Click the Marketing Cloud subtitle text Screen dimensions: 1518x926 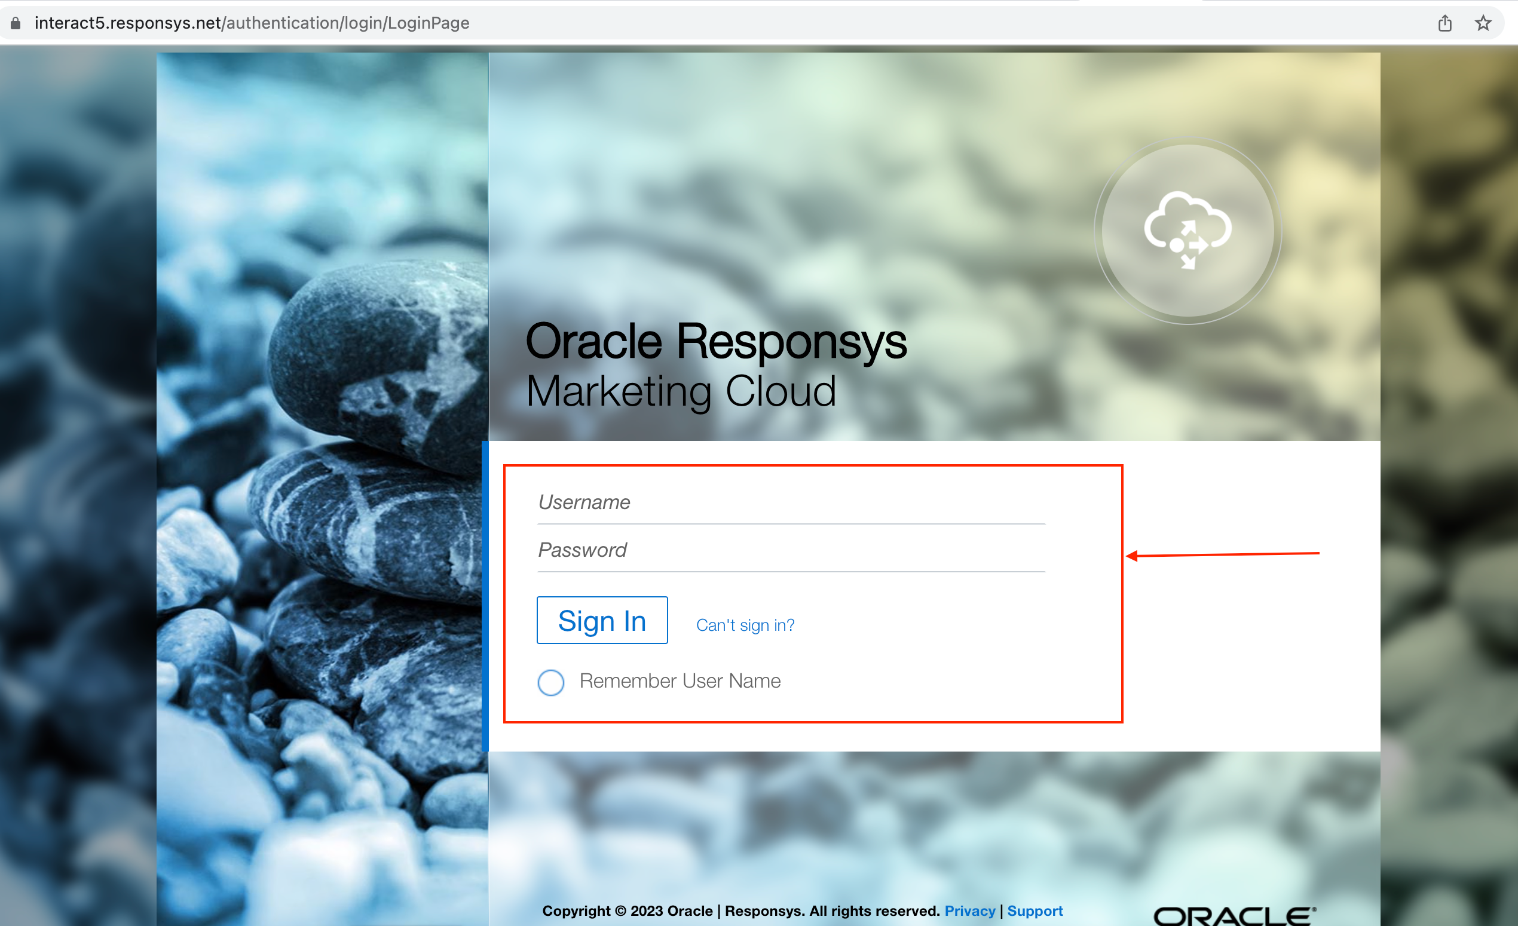click(681, 391)
